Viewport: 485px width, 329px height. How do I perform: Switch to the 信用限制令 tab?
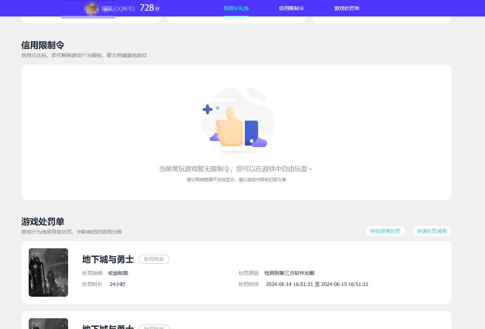tap(291, 8)
